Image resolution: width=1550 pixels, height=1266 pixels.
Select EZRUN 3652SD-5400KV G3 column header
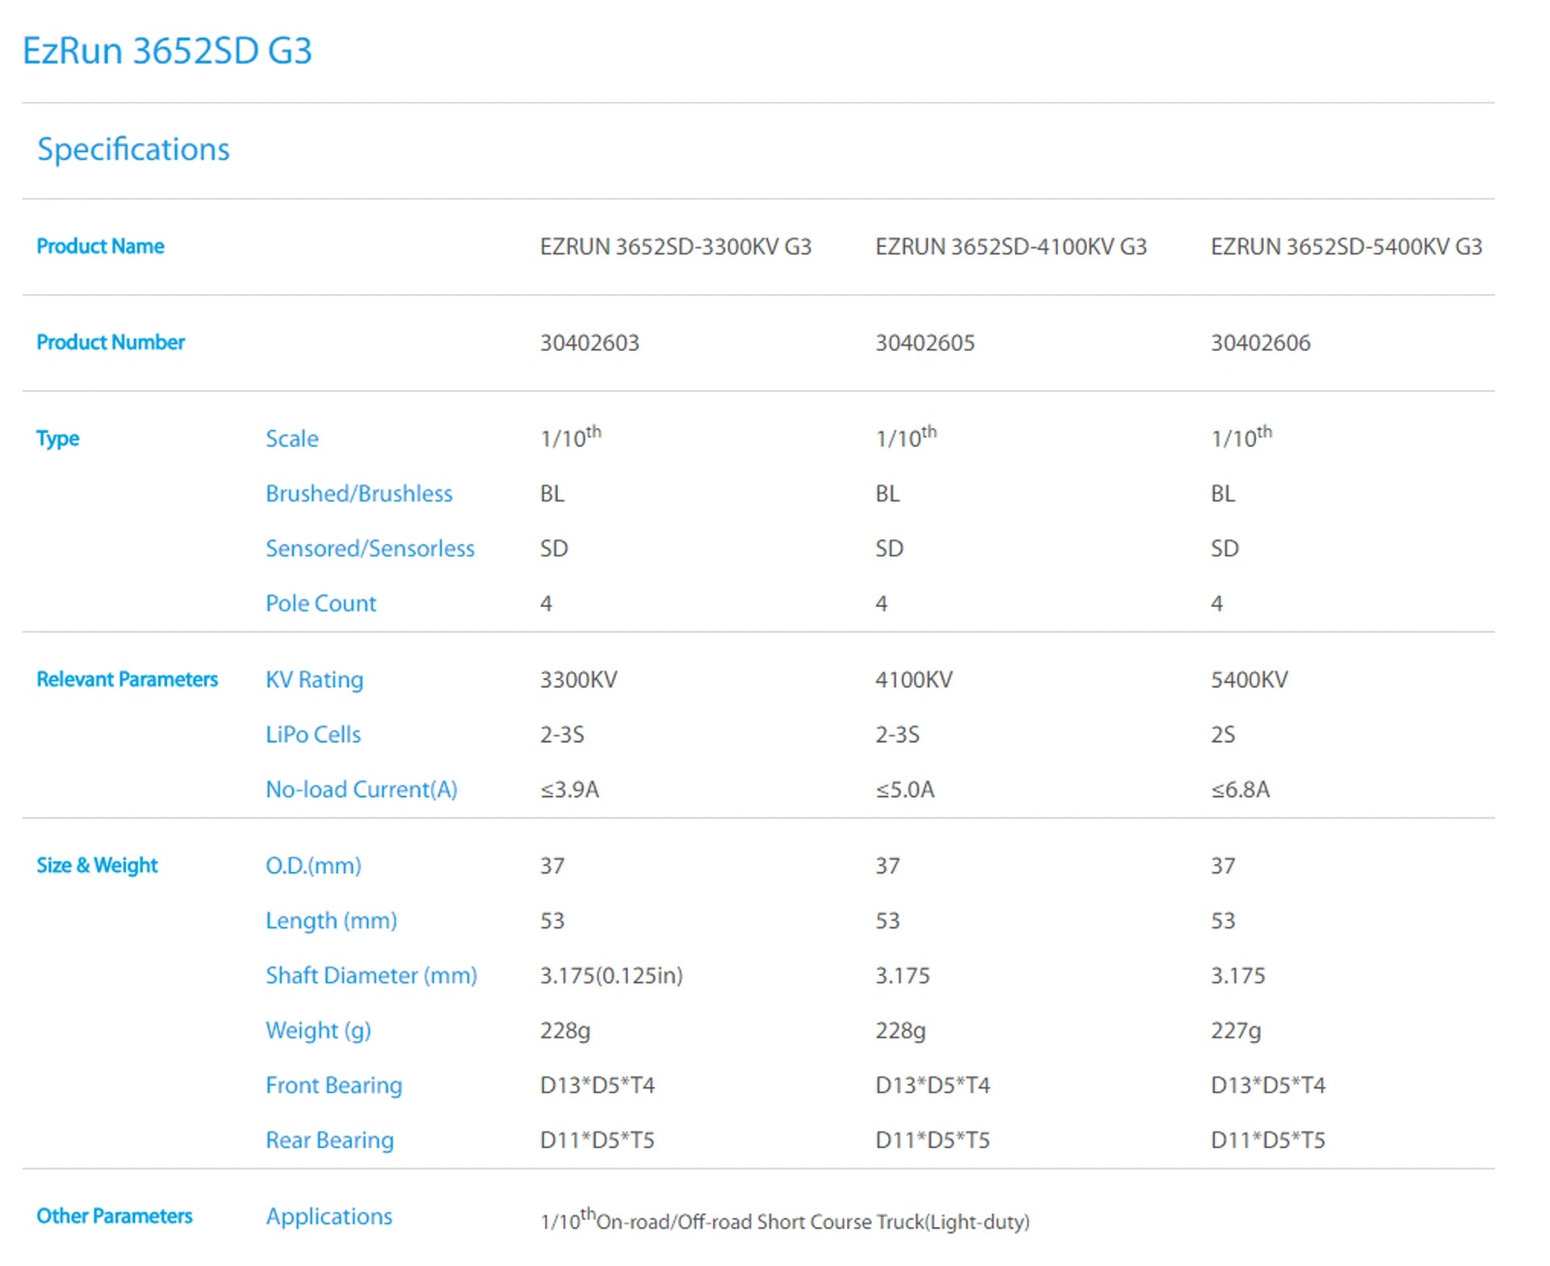[1346, 247]
